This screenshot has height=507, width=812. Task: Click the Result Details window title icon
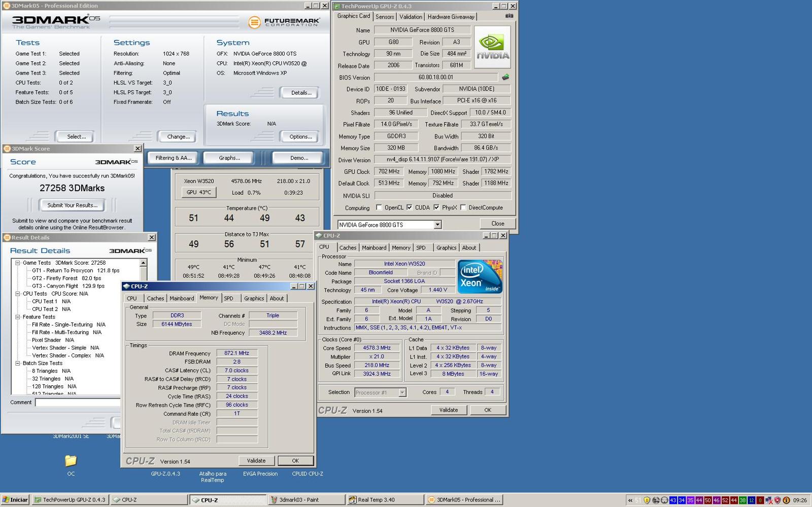pyautogui.click(x=7, y=237)
